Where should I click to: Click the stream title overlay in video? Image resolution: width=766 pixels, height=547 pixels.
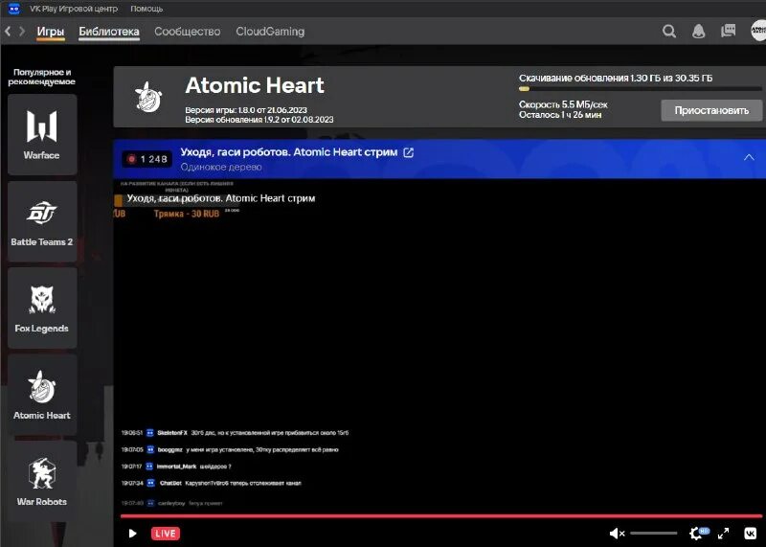coord(221,198)
